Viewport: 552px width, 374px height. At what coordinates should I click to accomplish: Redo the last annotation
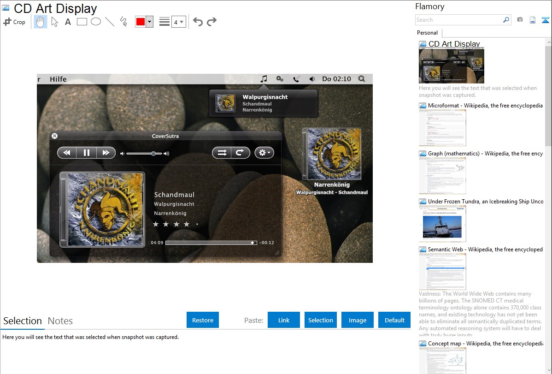coord(211,22)
